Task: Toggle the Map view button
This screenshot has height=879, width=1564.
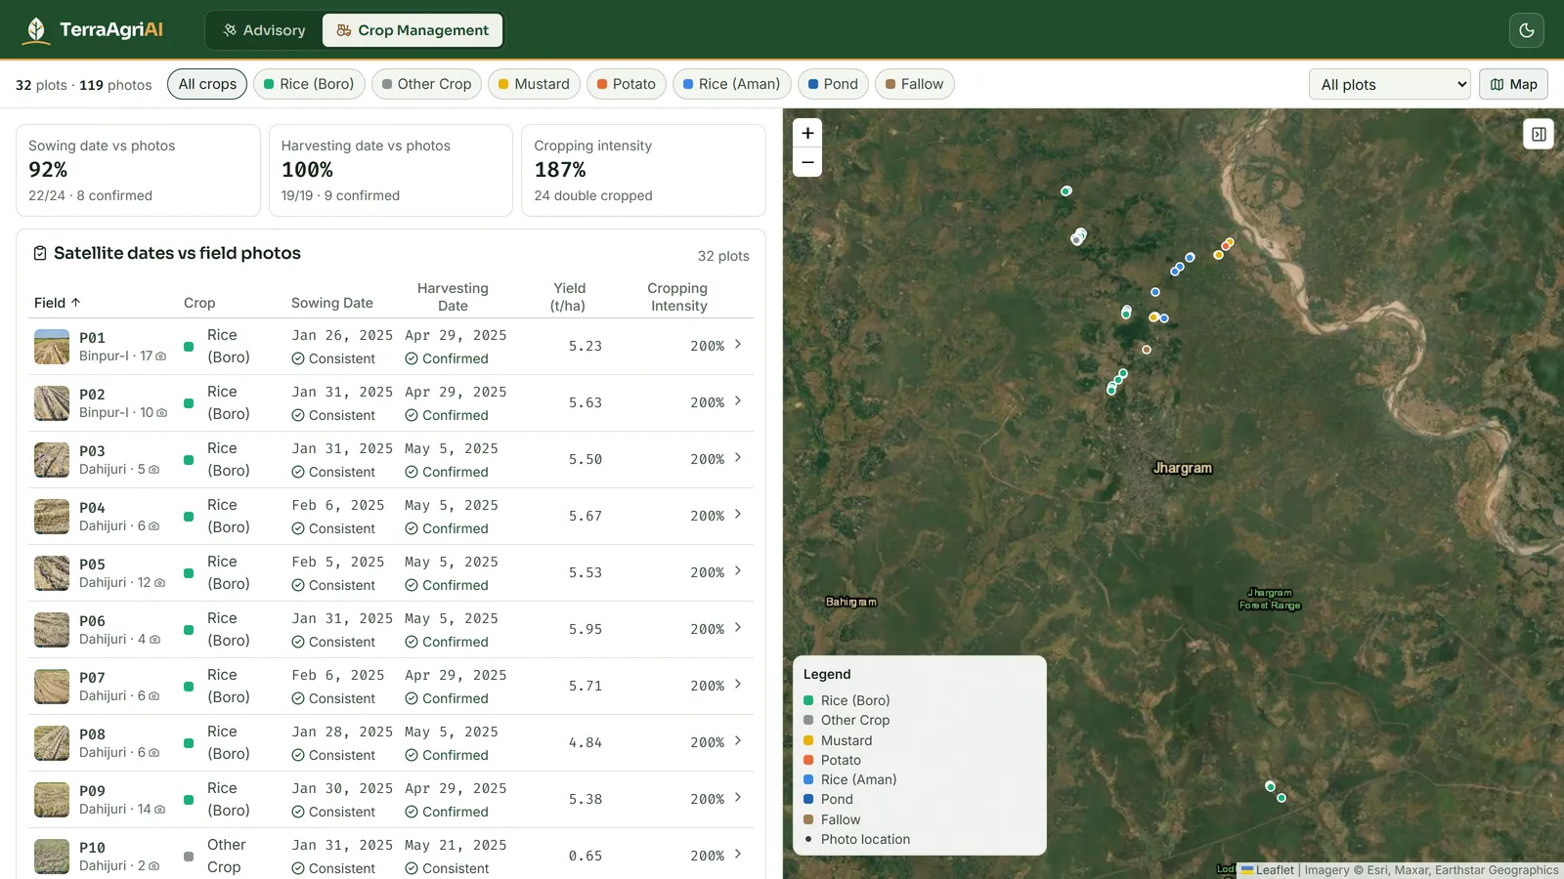Action: [1513, 84]
